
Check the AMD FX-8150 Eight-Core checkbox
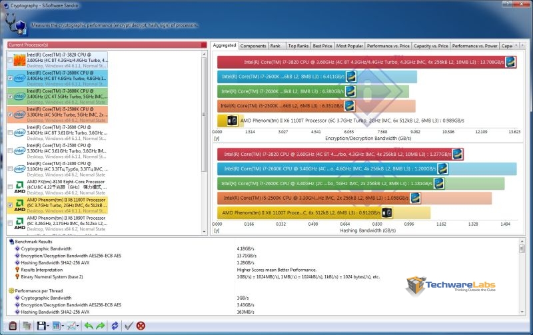[x=10, y=187]
